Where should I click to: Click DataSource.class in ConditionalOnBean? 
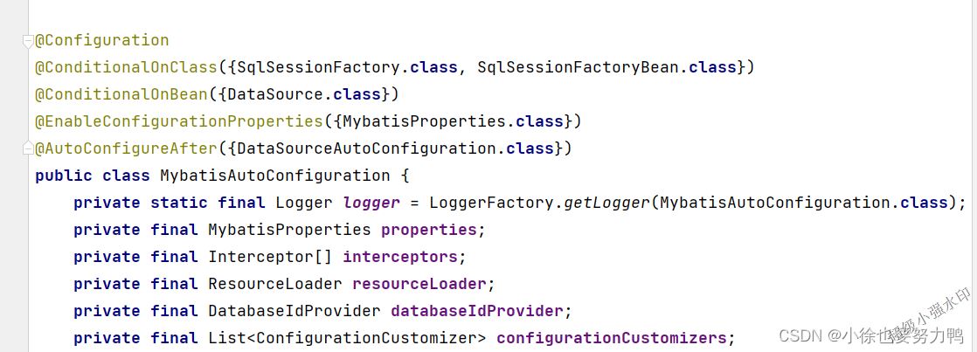click(x=305, y=94)
